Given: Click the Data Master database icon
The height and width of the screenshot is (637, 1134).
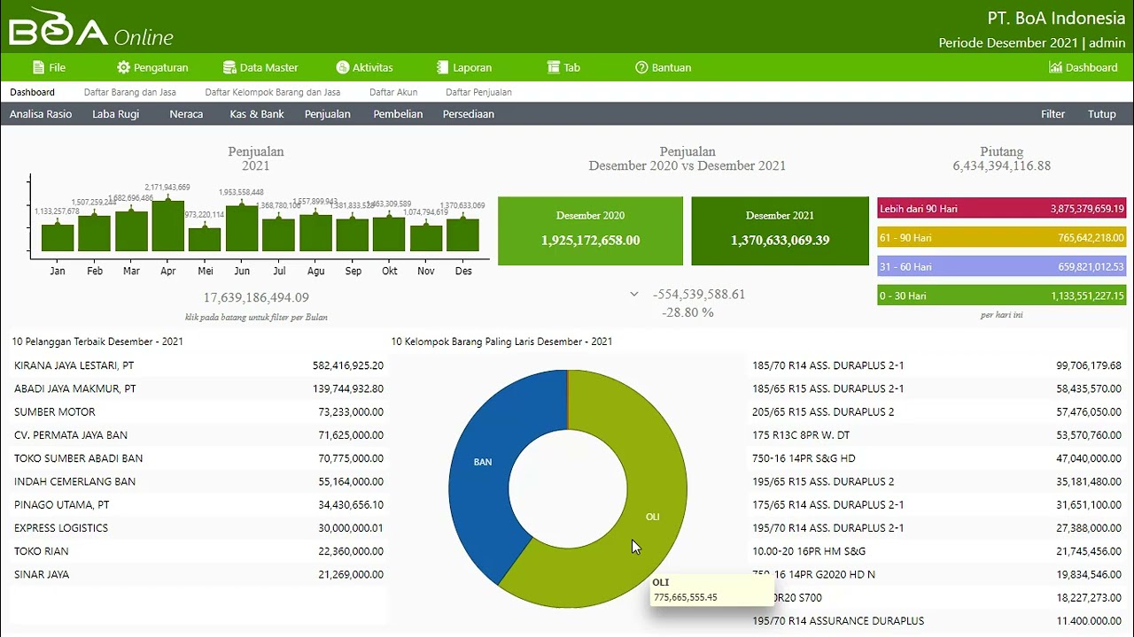Looking at the screenshot, I should click(x=229, y=67).
